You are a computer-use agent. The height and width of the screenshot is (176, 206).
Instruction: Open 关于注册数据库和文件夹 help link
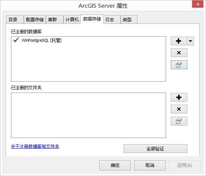pos(35,146)
